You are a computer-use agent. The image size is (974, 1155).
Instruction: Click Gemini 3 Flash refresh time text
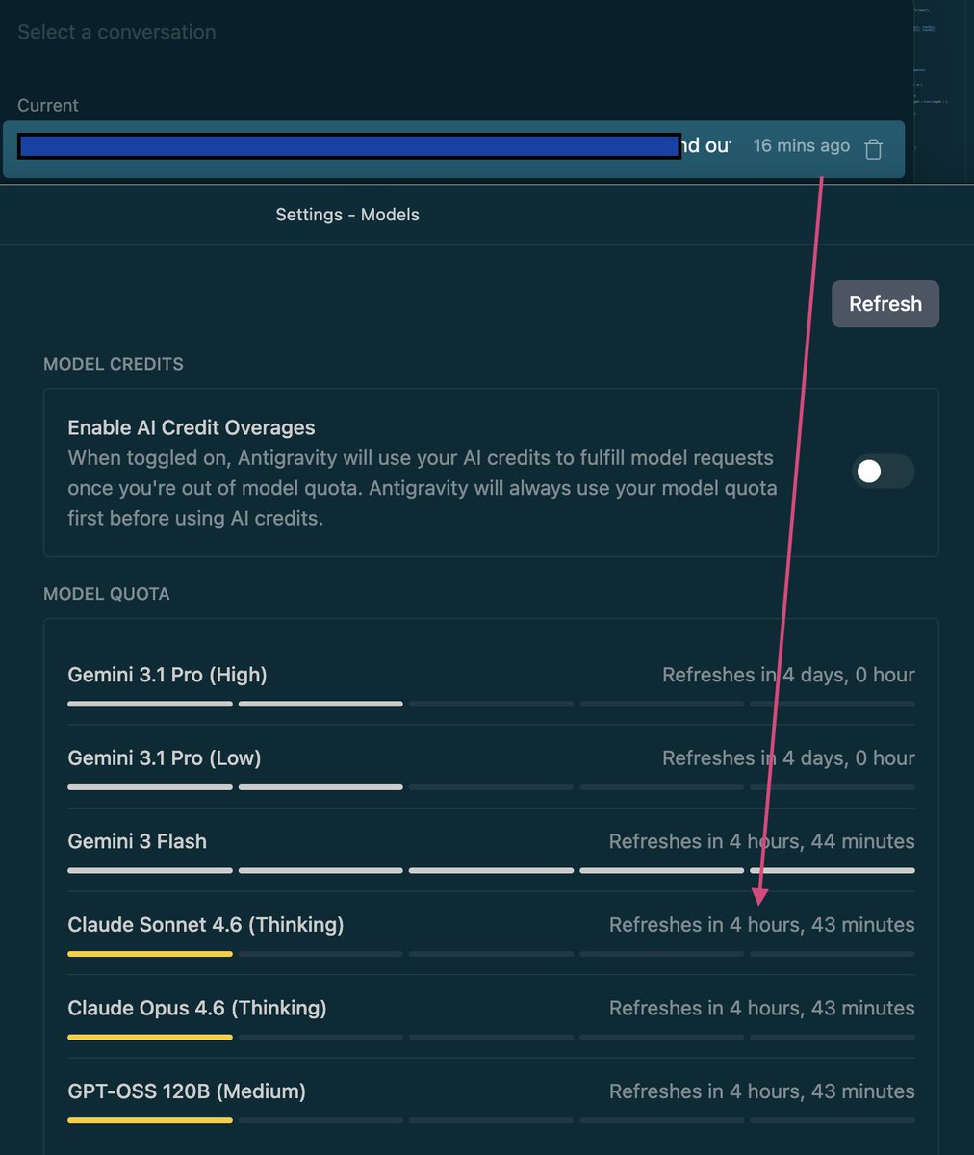762,841
